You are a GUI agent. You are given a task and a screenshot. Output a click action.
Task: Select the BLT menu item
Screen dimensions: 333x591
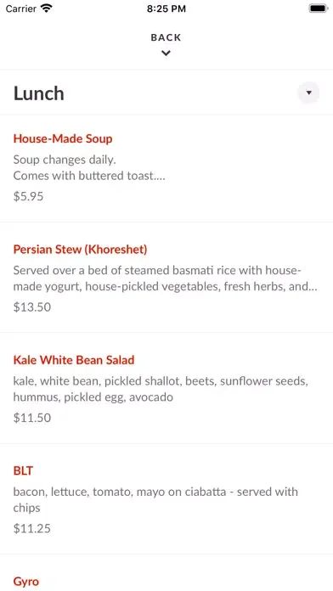click(23, 470)
